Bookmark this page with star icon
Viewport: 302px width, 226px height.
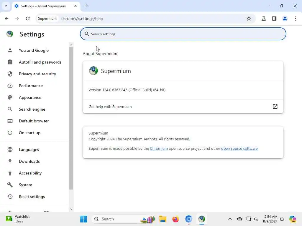[249, 19]
